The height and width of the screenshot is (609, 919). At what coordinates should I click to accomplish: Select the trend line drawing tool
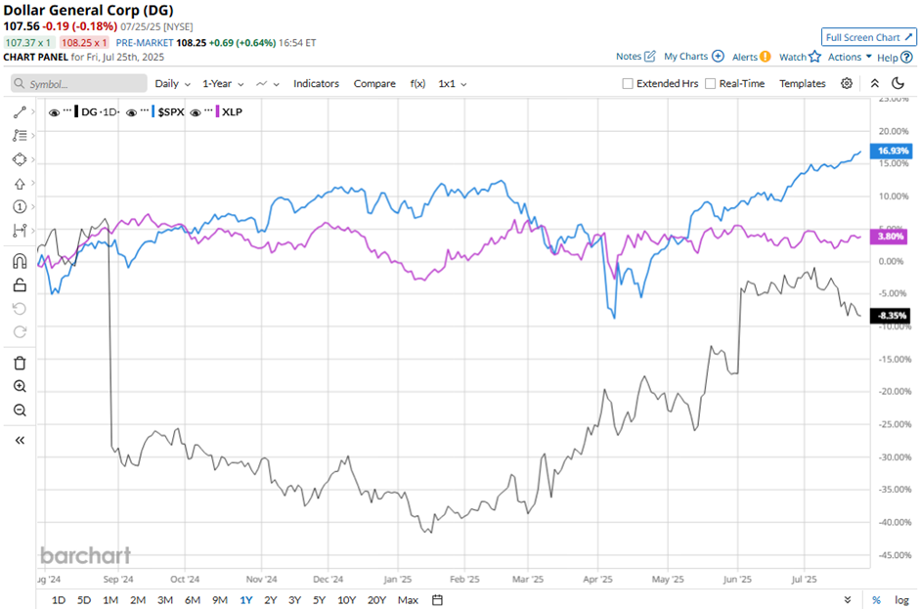20,112
